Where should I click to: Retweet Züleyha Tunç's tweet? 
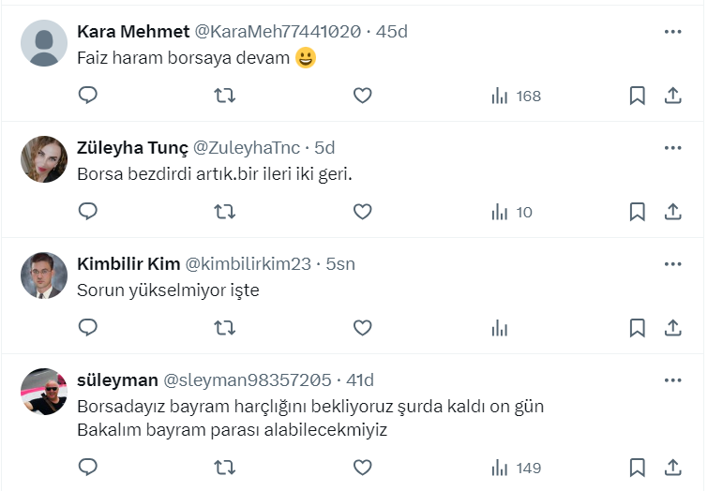tap(225, 212)
